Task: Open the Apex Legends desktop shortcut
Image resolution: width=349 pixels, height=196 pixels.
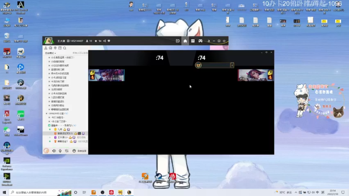Action: pos(7,117)
